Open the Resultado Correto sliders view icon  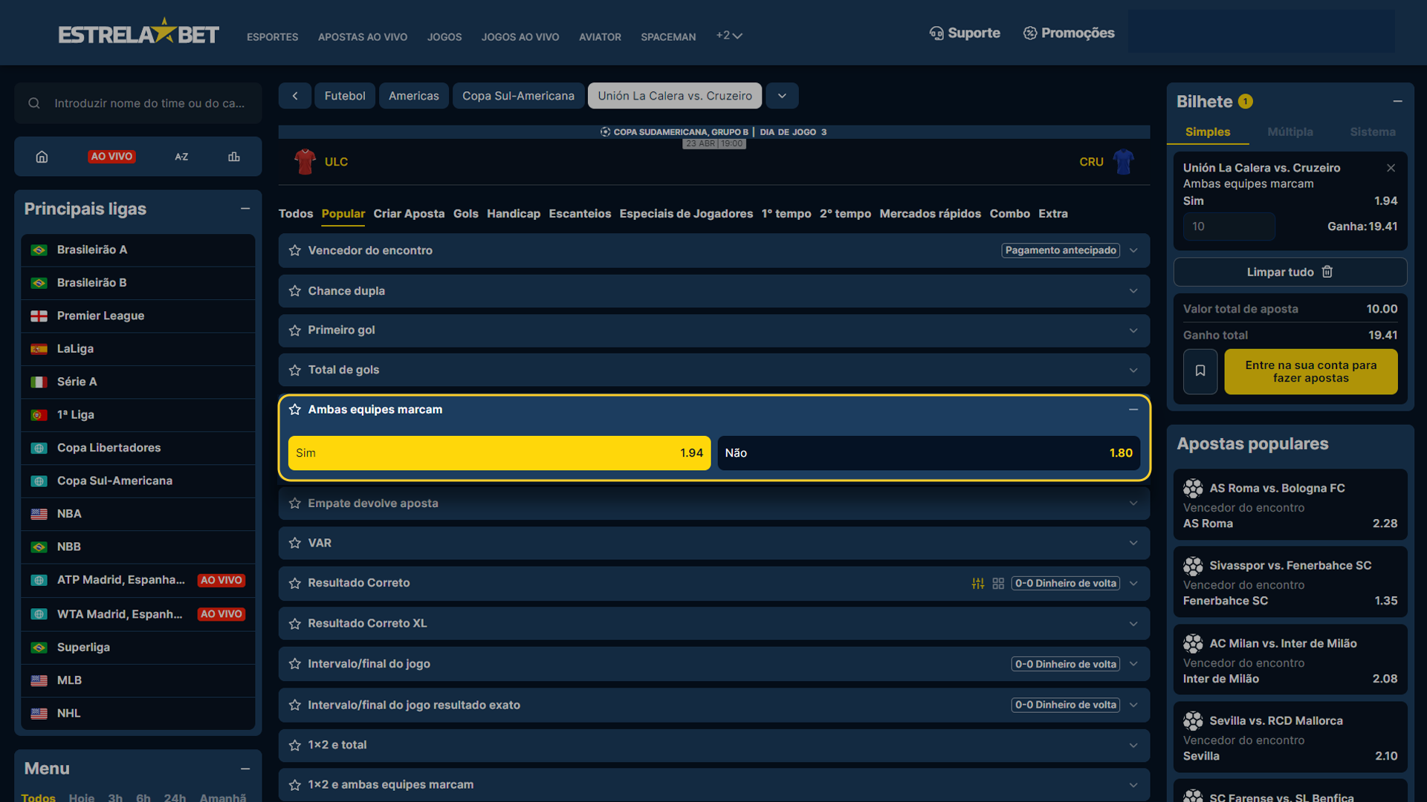pyautogui.click(x=978, y=584)
